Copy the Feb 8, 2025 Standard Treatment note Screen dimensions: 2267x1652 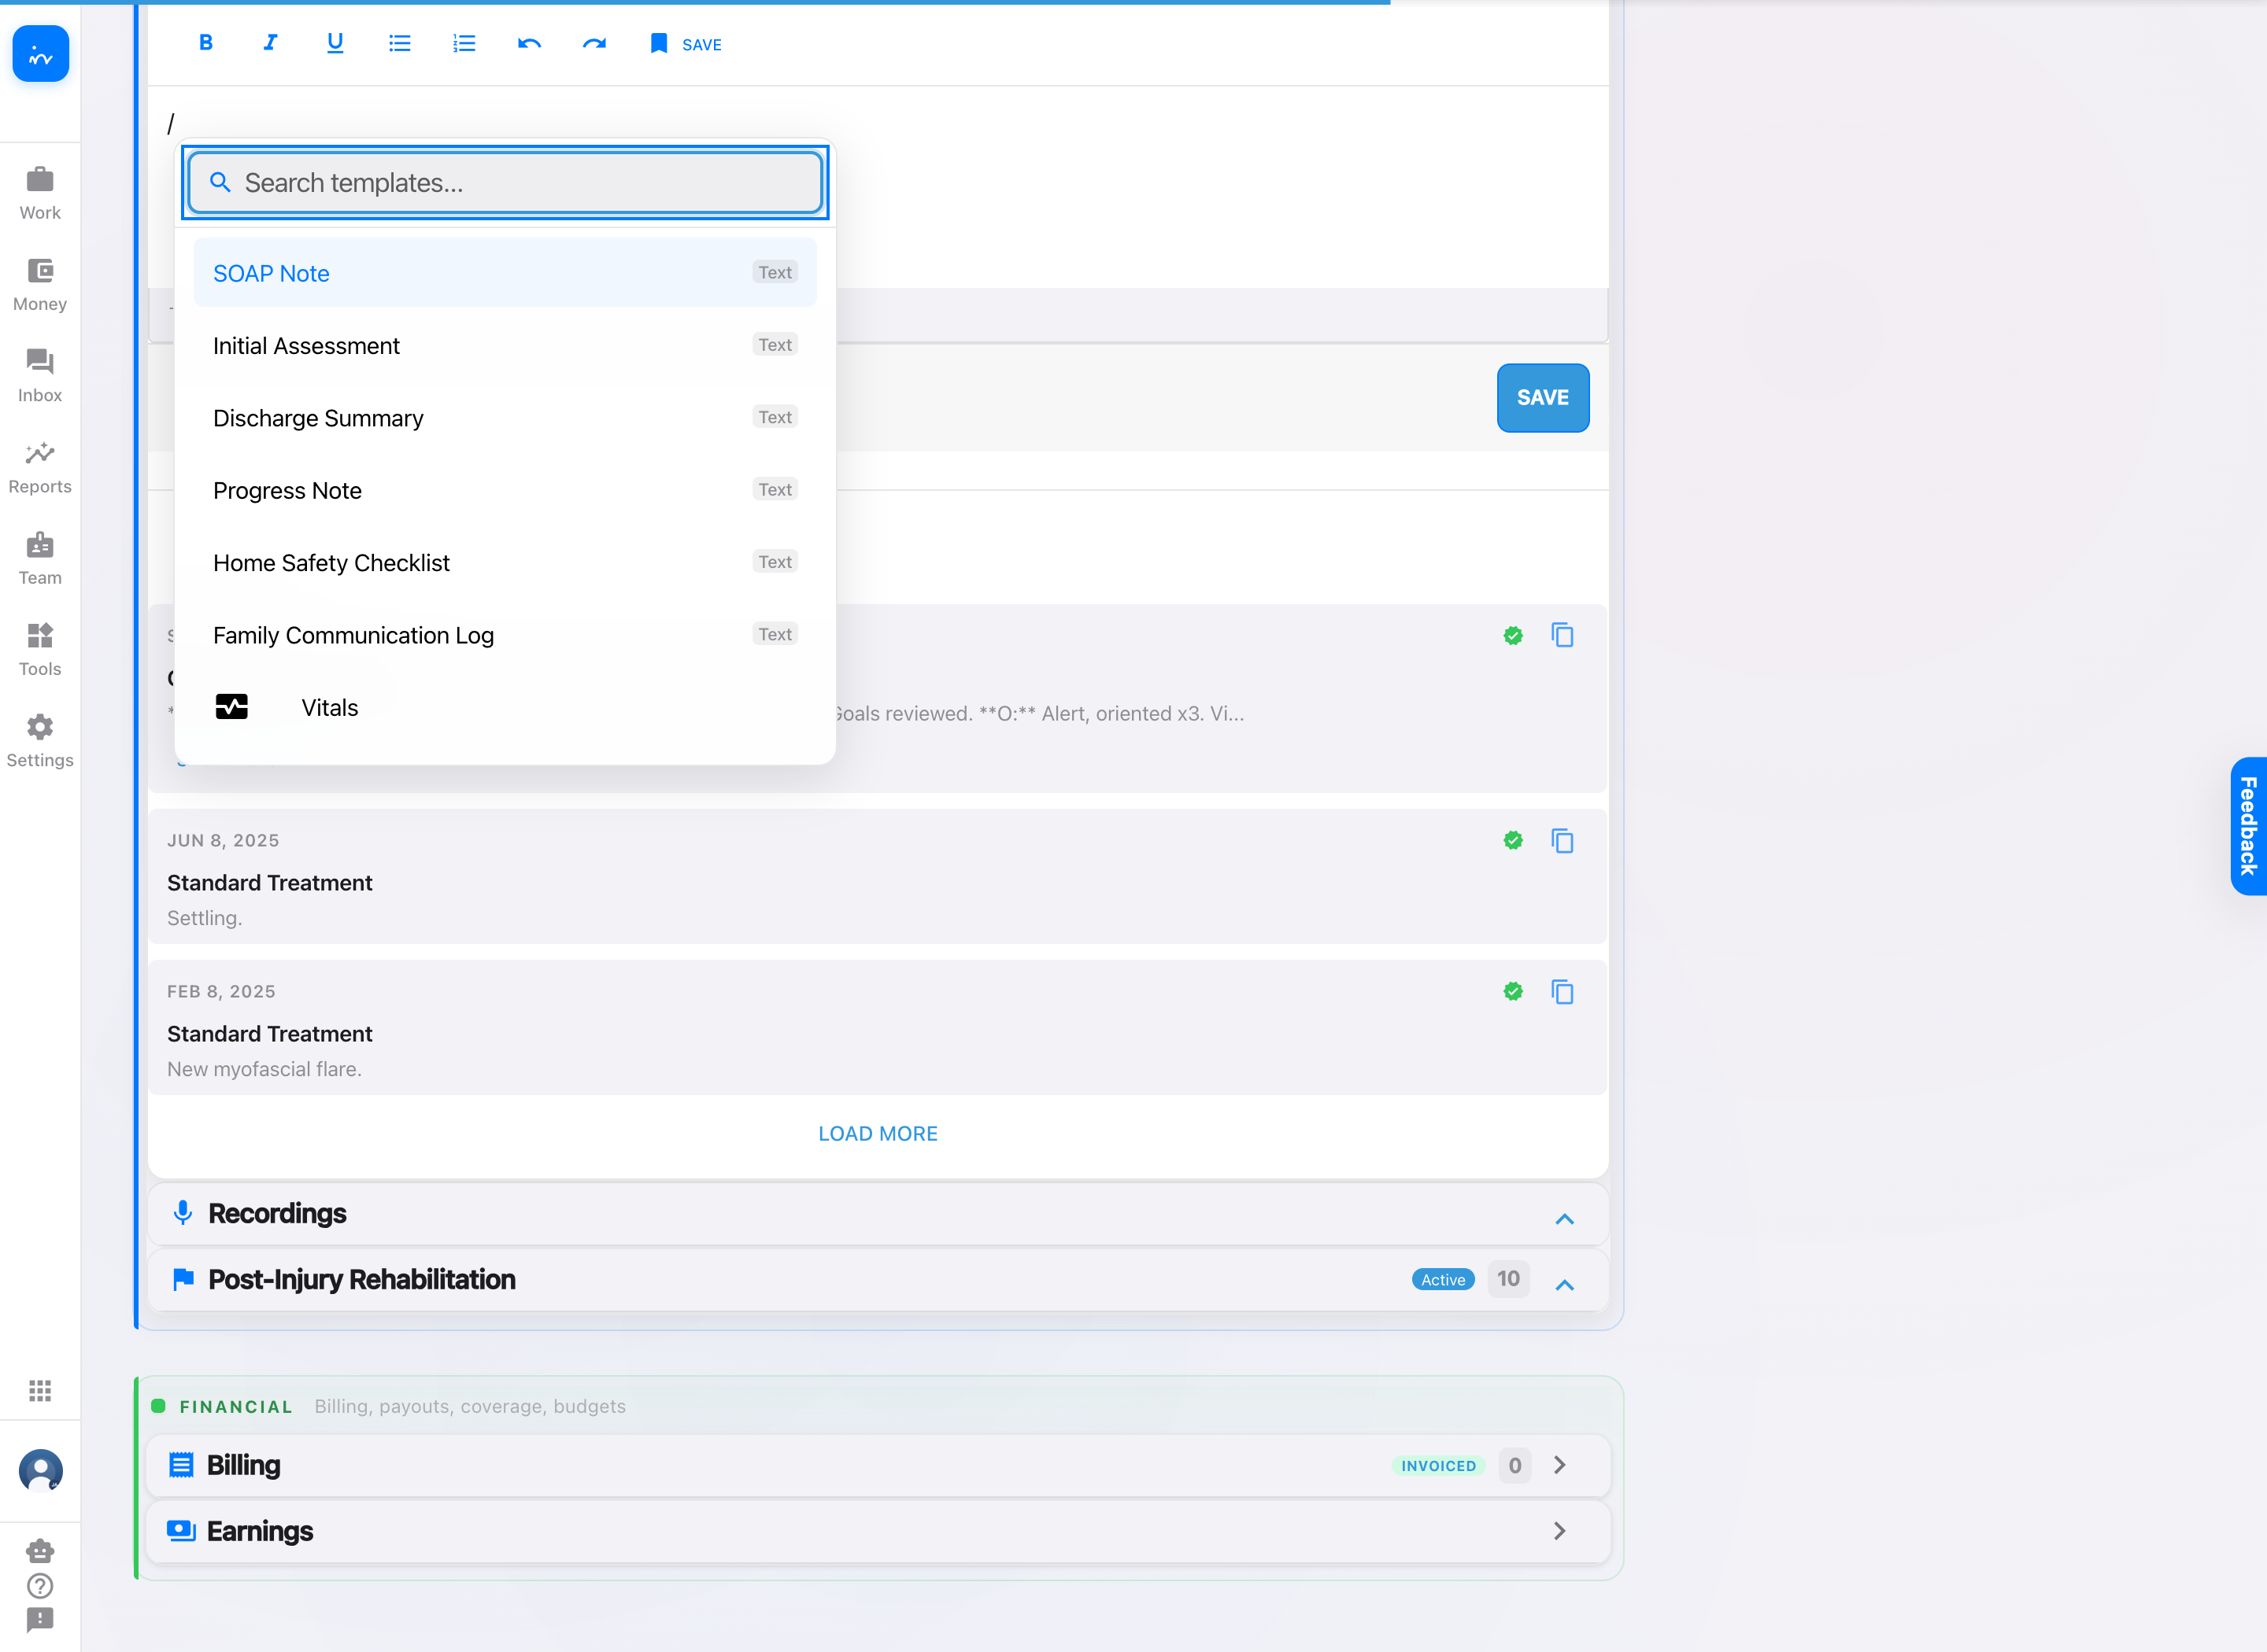tap(1562, 992)
